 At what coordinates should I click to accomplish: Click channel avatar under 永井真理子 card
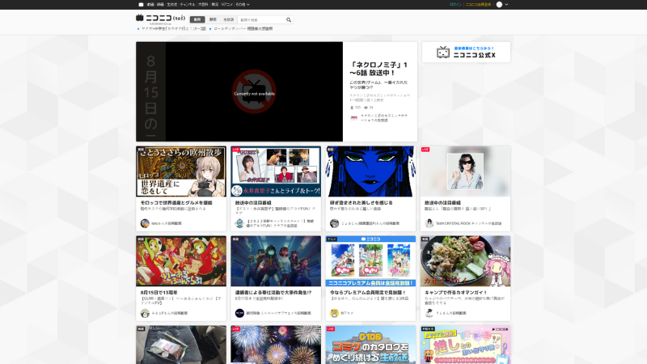click(239, 223)
